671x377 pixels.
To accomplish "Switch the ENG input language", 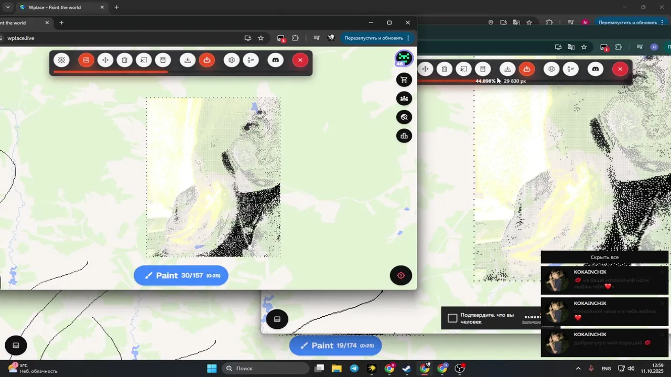I will (x=607, y=369).
